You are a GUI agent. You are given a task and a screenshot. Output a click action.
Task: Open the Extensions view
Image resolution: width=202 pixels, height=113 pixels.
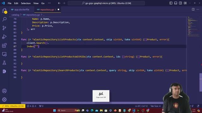[4, 45]
